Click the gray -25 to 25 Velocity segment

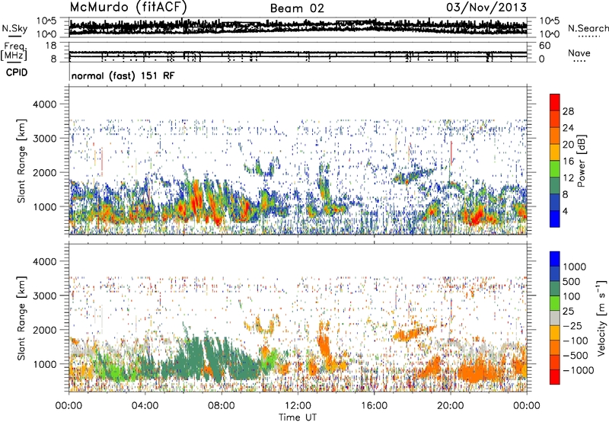tap(555, 318)
